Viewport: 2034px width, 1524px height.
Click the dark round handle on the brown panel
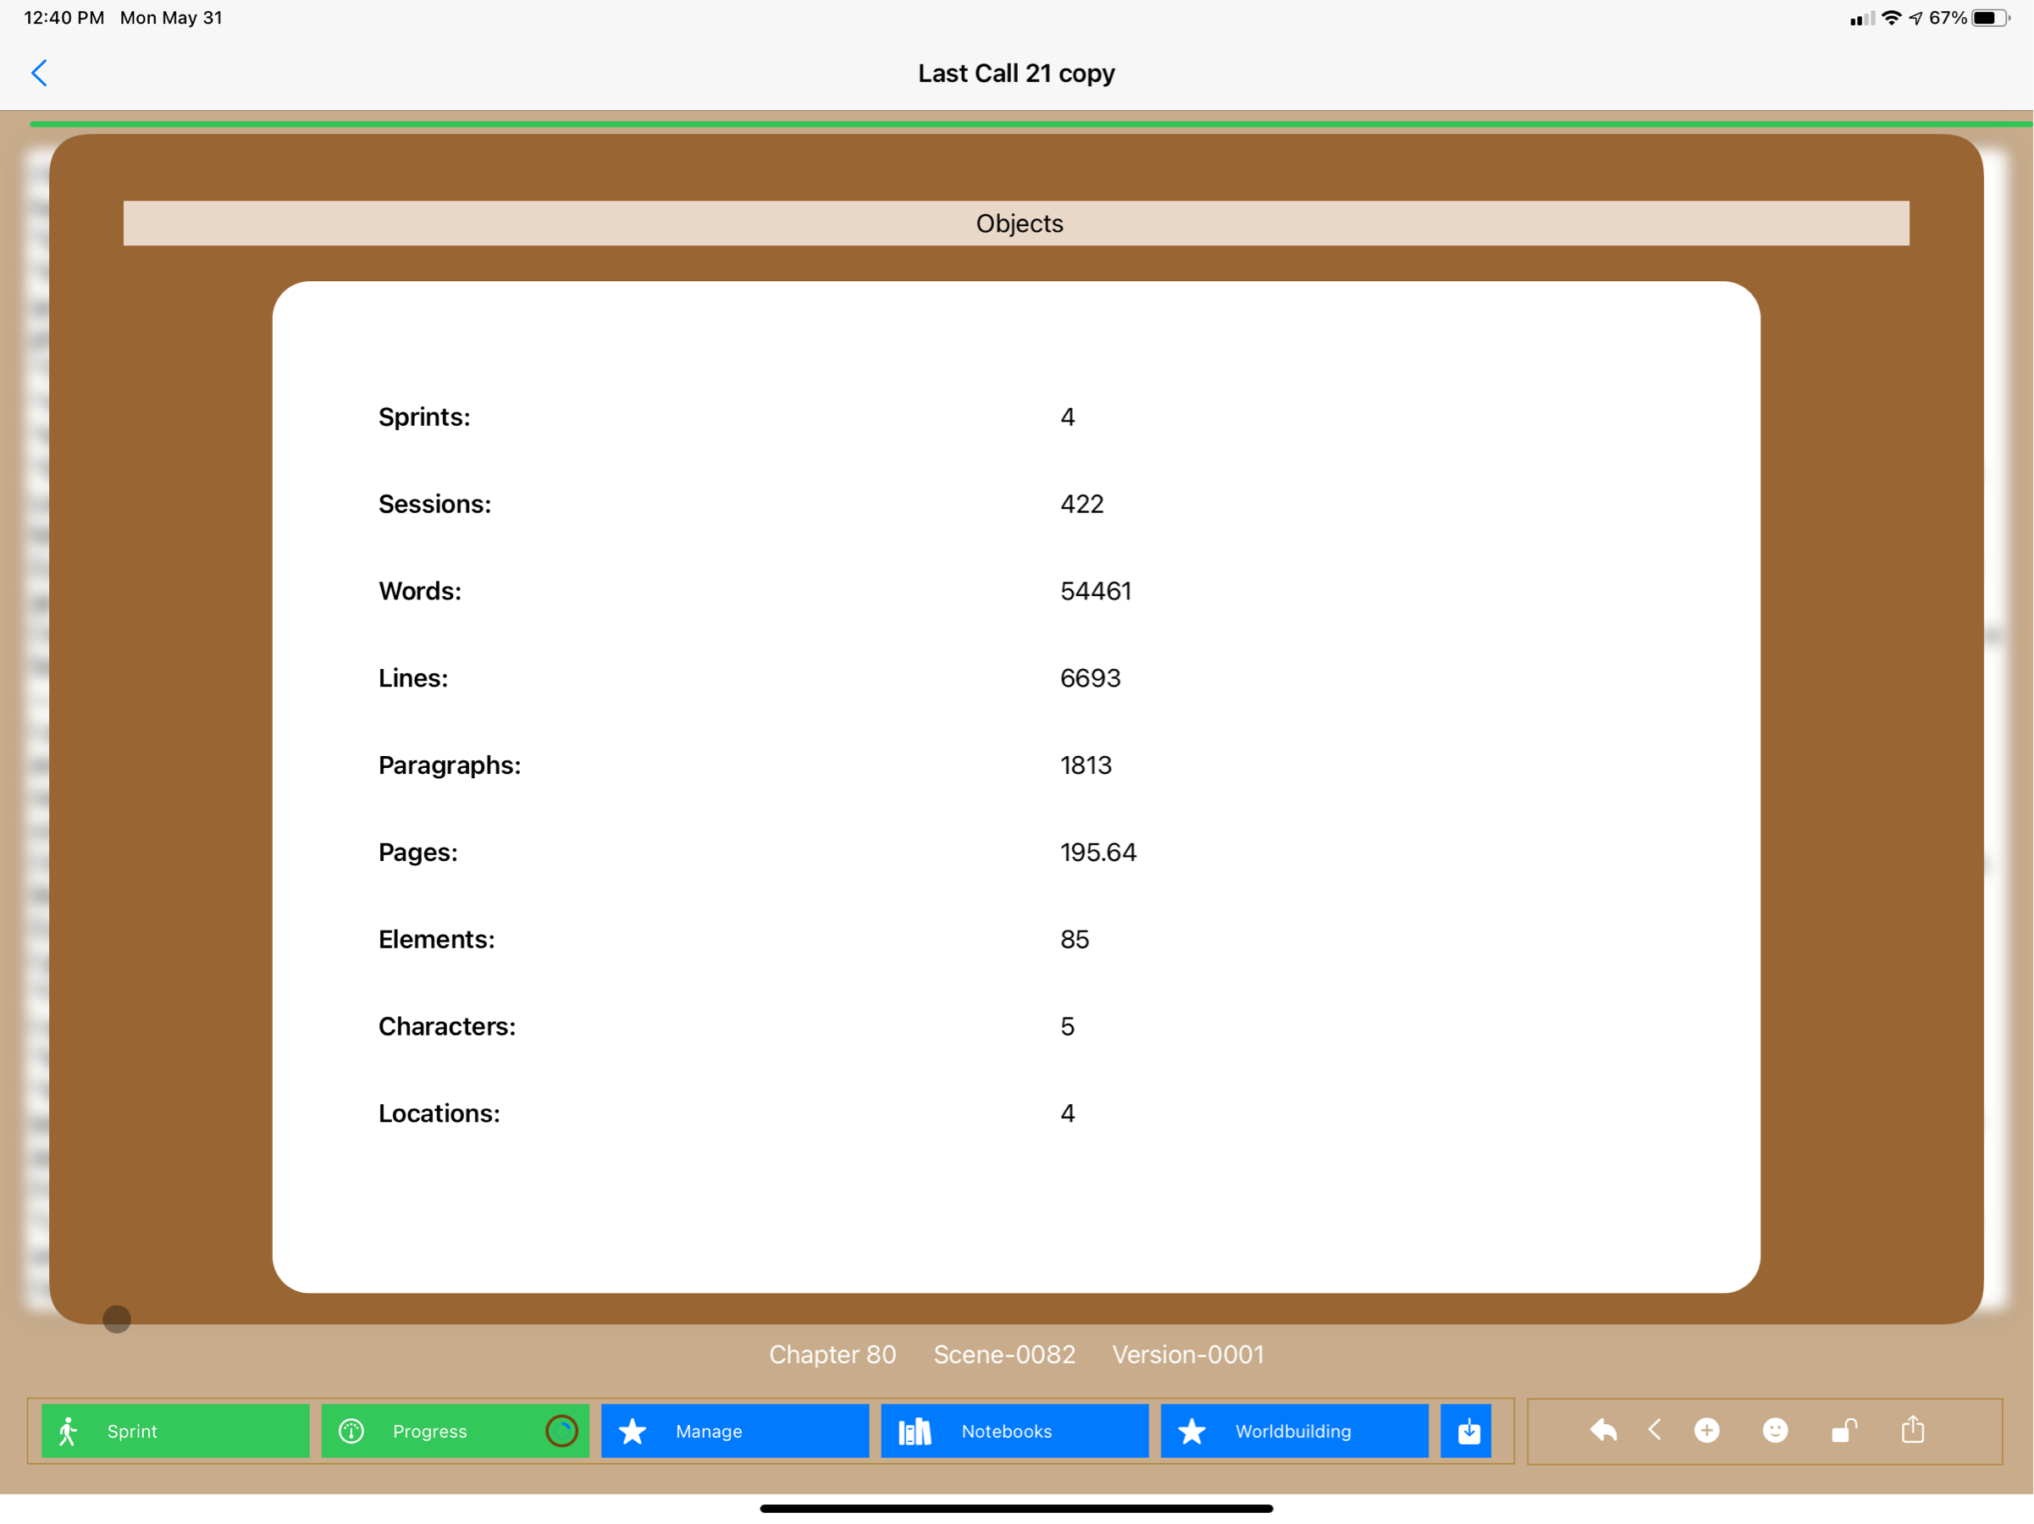pyautogui.click(x=117, y=1319)
